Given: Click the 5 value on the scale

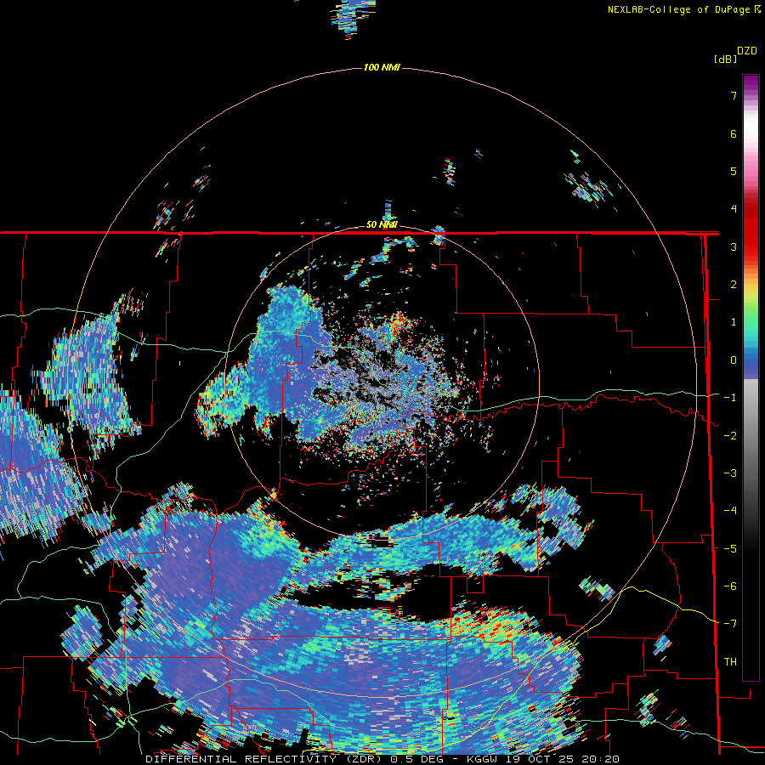Looking at the screenshot, I should point(734,171).
